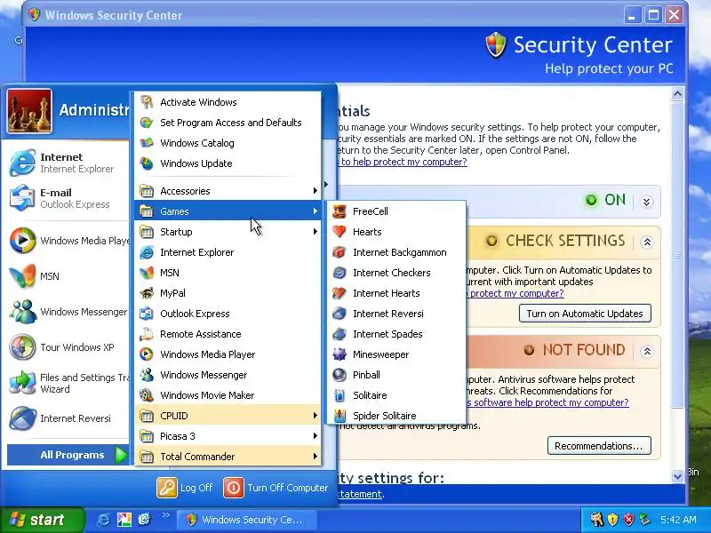The width and height of the screenshot is (711, 533).
Task: Open Solitaire
Action: point(395,394)
